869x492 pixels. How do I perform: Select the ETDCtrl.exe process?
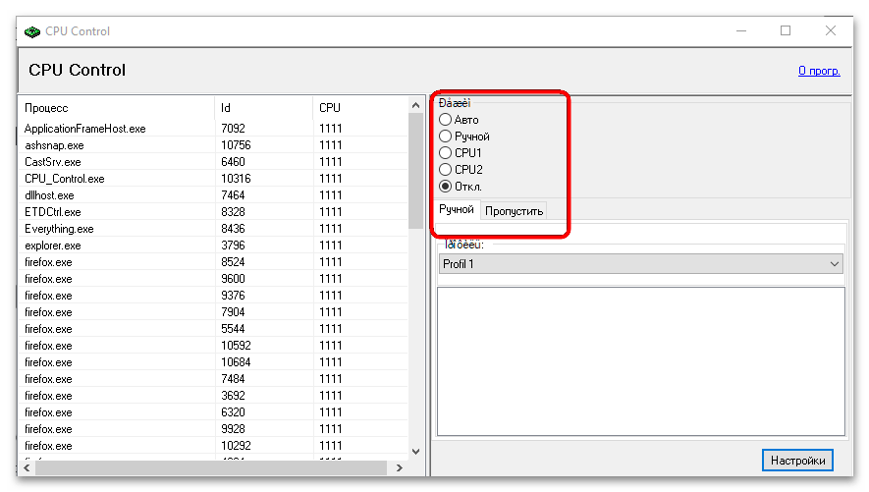(213, 212)
